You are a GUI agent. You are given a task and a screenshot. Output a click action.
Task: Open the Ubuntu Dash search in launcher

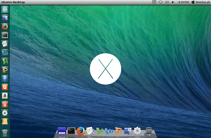[5, 10]
